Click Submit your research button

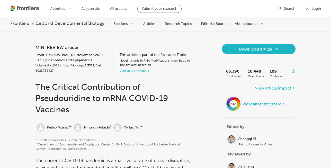[x=159, y=8]
